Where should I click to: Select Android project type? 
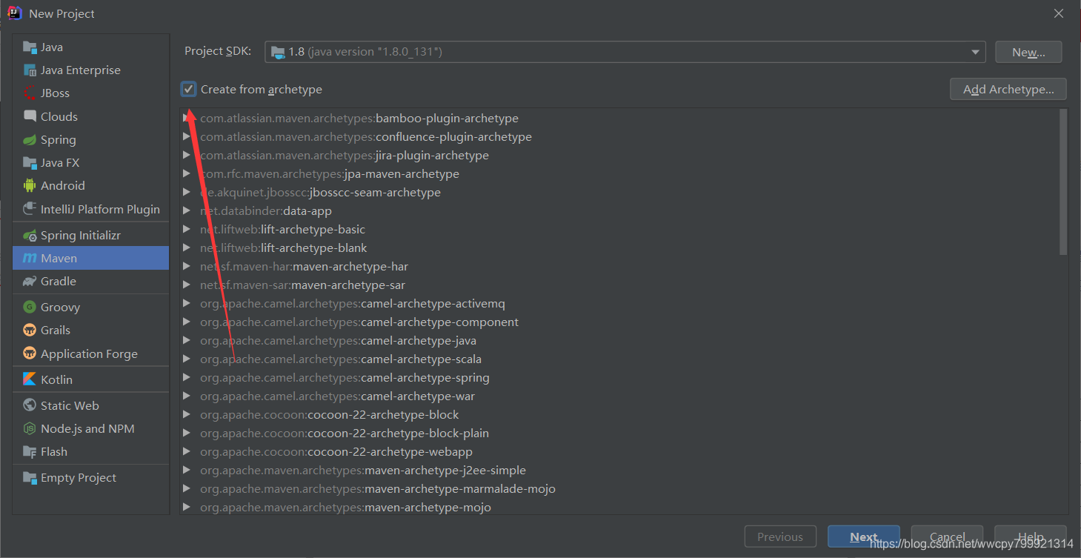click(91, 185)
